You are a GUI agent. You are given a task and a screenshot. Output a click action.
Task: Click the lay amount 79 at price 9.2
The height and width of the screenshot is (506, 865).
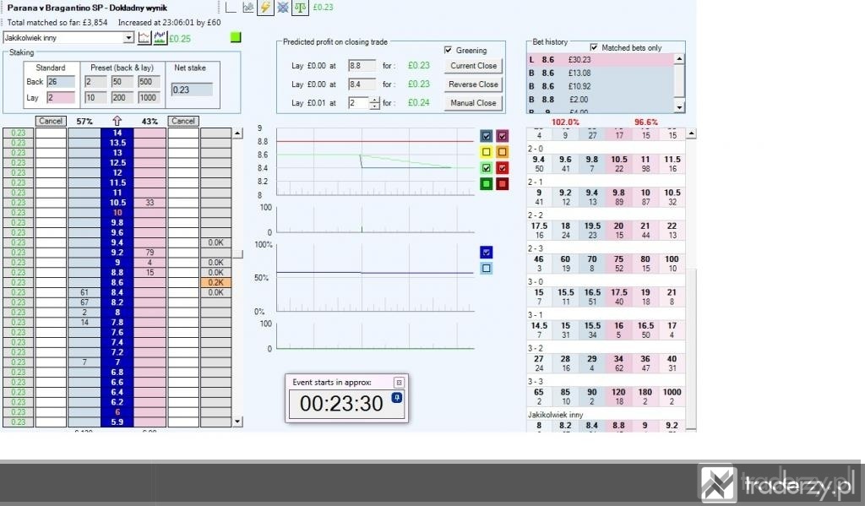(150, 253)
